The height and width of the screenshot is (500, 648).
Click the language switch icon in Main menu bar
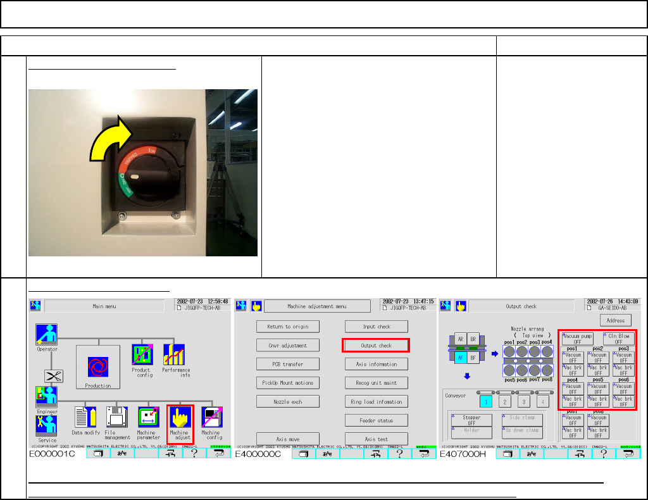click(122, 453)
